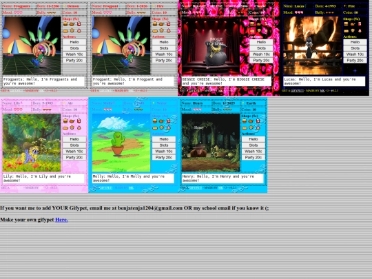
Task: Wash Lily for 10c
Action: coord(74,152)
